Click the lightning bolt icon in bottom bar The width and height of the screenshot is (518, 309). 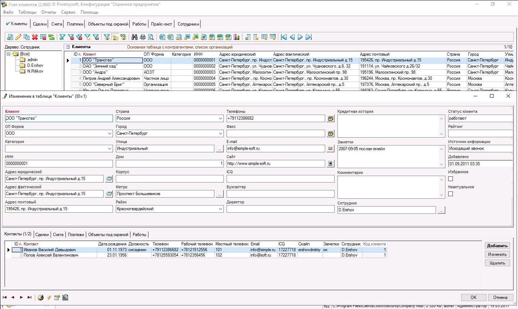click(49, 298)
